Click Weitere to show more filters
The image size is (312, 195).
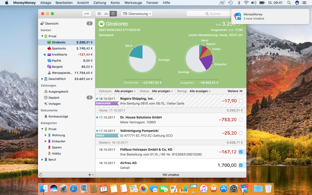tap(235, 91)
